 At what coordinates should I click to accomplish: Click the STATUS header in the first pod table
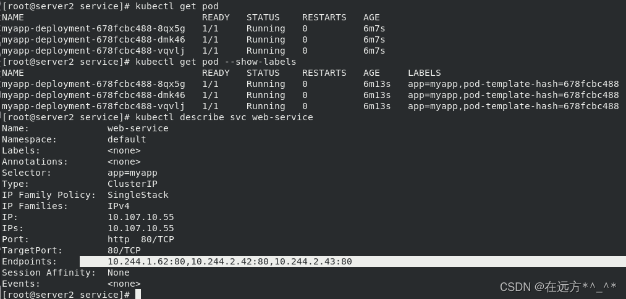tap(263, 17)
